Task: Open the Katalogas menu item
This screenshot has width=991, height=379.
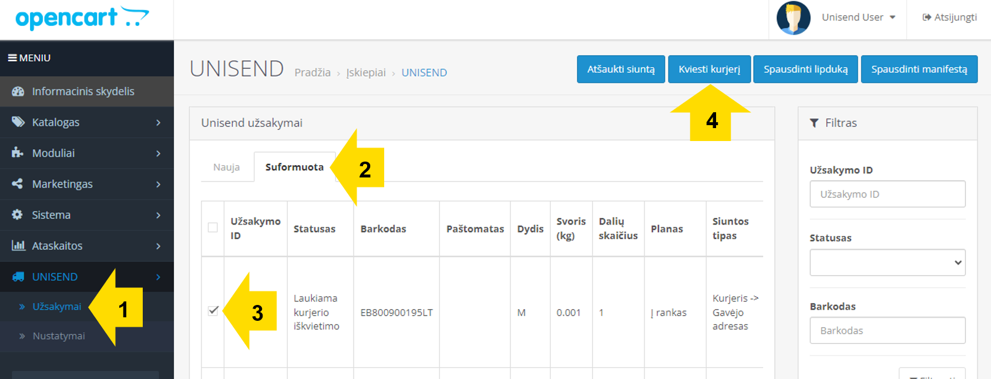Action: (87, 122)
